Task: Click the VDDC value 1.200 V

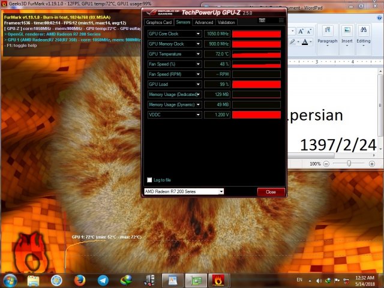Action: click(217, 115)
